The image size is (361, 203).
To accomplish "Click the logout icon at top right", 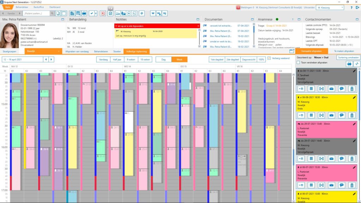I will point(357,8).
